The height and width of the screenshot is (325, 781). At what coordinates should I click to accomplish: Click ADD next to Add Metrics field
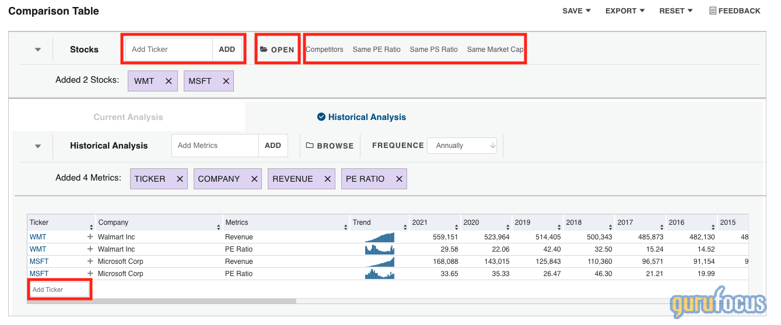pos(273,146)
